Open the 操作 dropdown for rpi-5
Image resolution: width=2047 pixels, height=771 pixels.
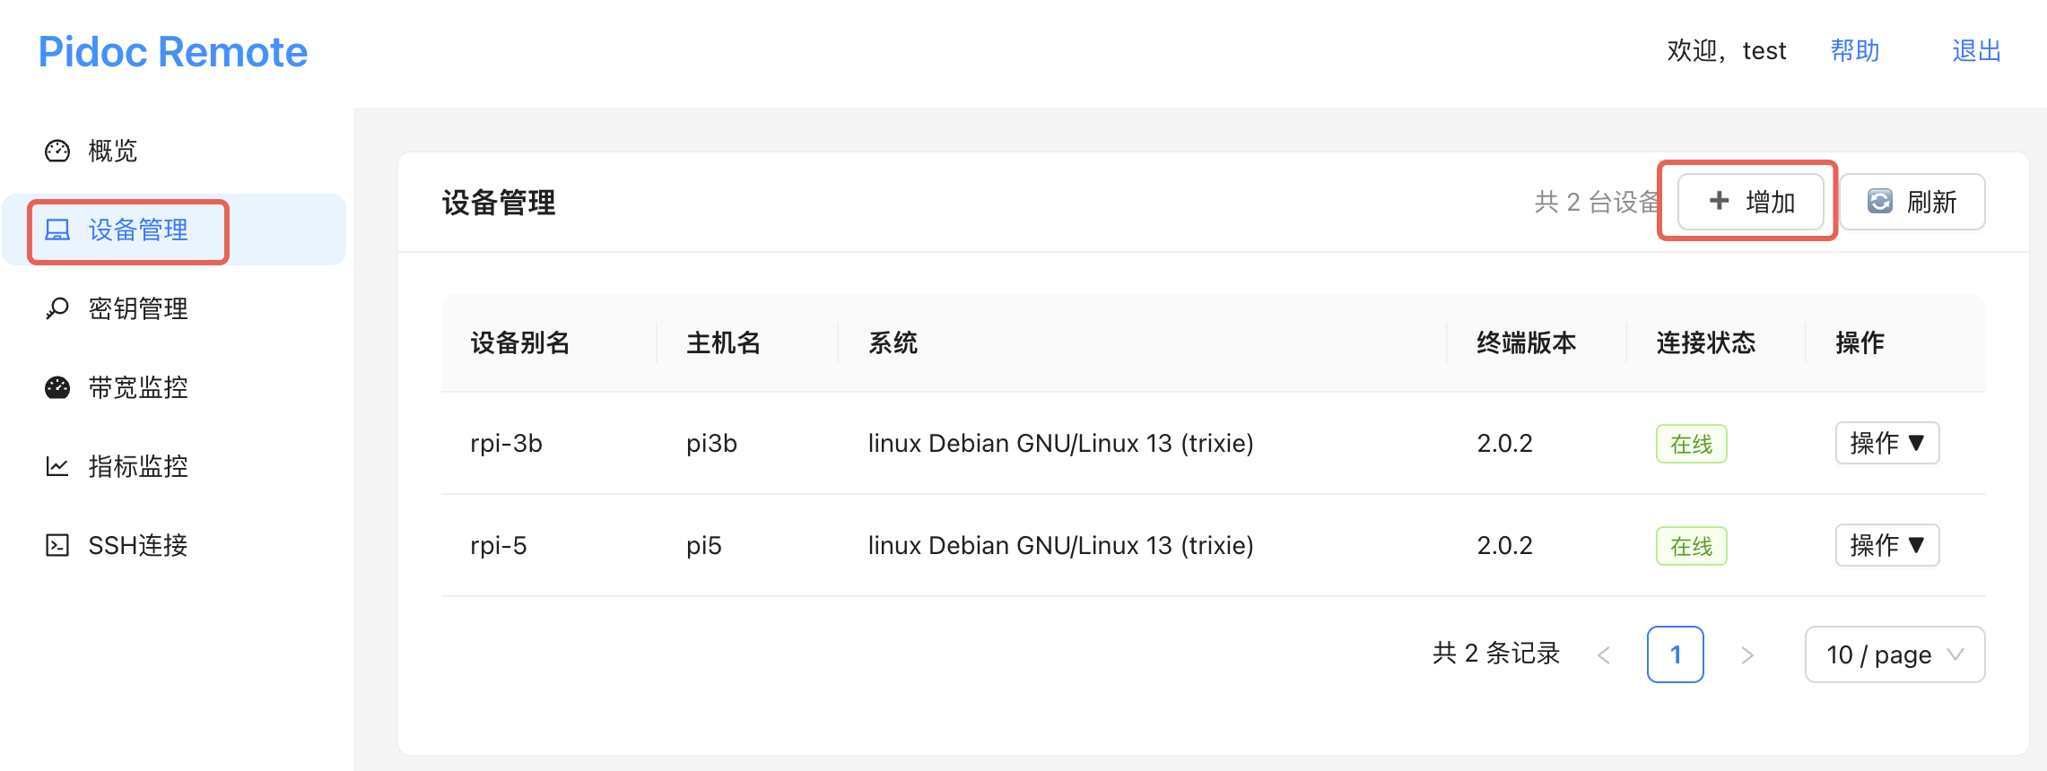(x=1887, y=545)
